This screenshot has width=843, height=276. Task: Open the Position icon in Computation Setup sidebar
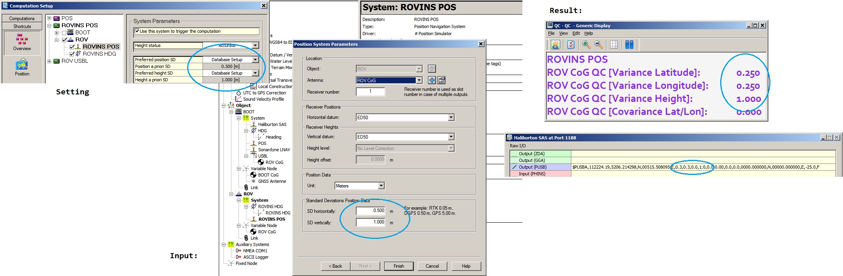tap(22, 67)
